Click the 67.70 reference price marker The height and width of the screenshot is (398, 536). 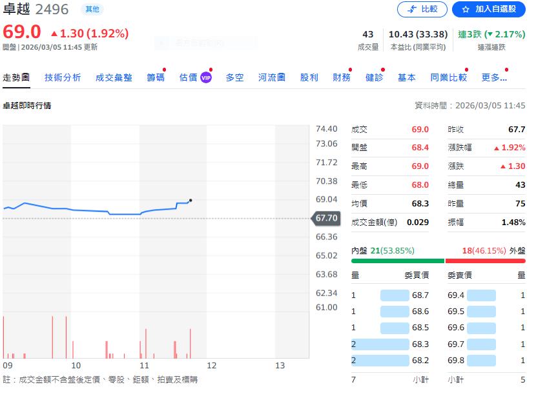tap(326, 219)
